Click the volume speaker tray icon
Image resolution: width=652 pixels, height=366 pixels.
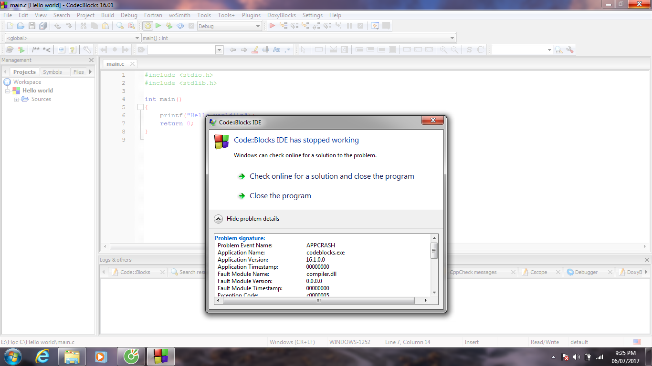pos(576,357)
